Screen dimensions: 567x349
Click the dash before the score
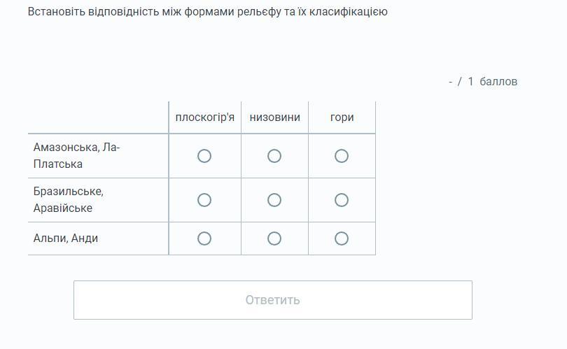[451, 83]
